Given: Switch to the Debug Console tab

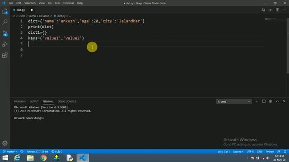Looking at the screenshot, I should (x=67, y=101).
